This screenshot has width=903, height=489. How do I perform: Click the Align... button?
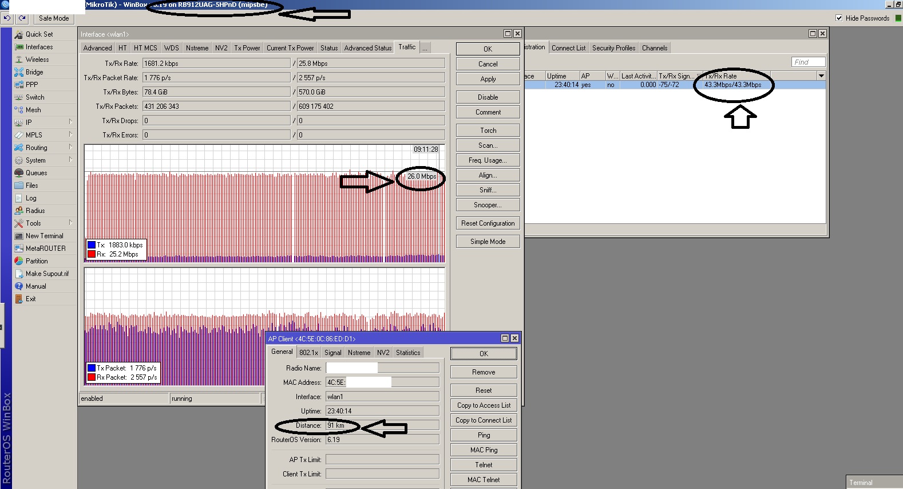click(488, 175)
